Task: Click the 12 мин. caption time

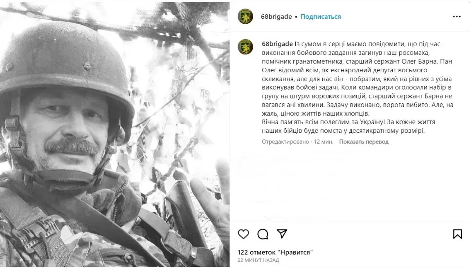Action: click(x=324, y=142)
